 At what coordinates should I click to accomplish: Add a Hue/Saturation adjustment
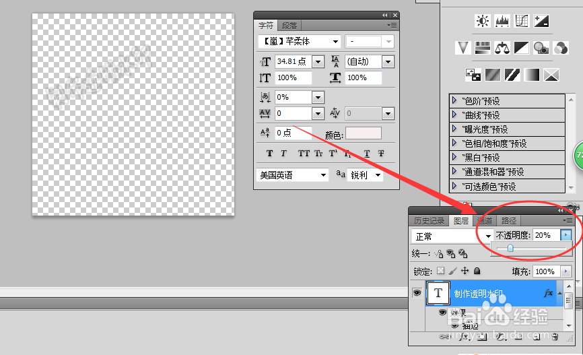pos(483,48)
